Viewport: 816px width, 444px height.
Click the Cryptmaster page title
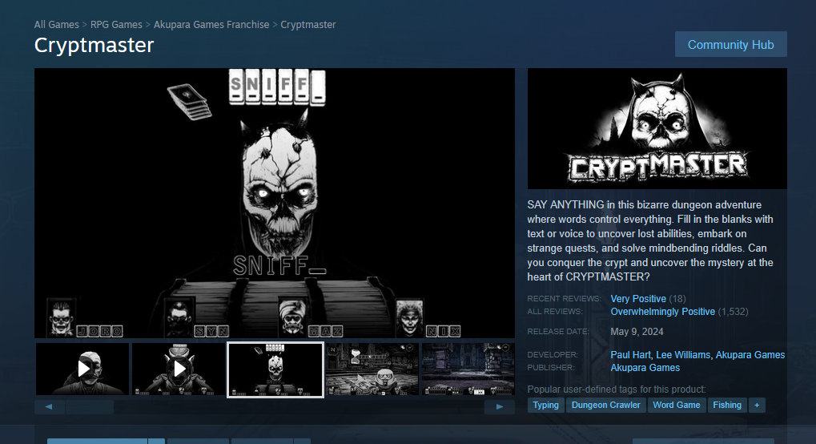tap(94, 46)
